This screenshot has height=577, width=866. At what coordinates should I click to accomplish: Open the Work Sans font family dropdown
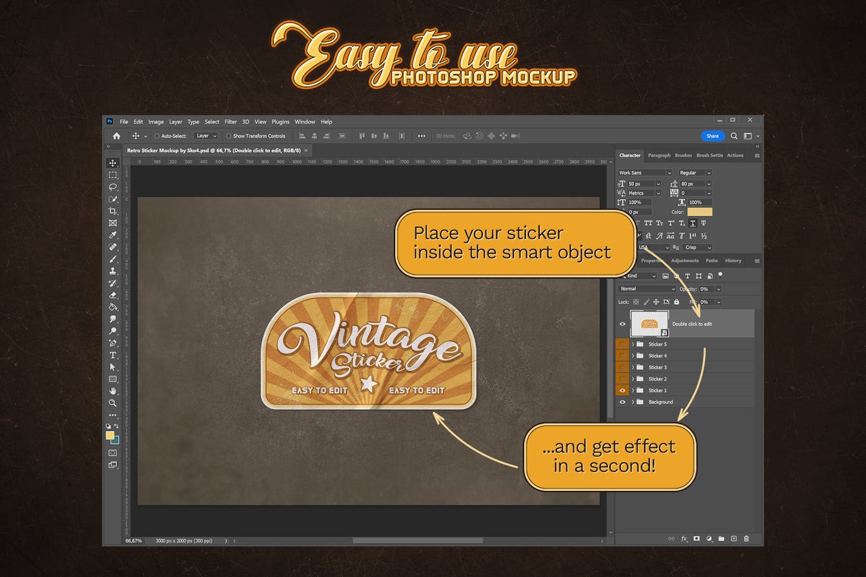644,173
